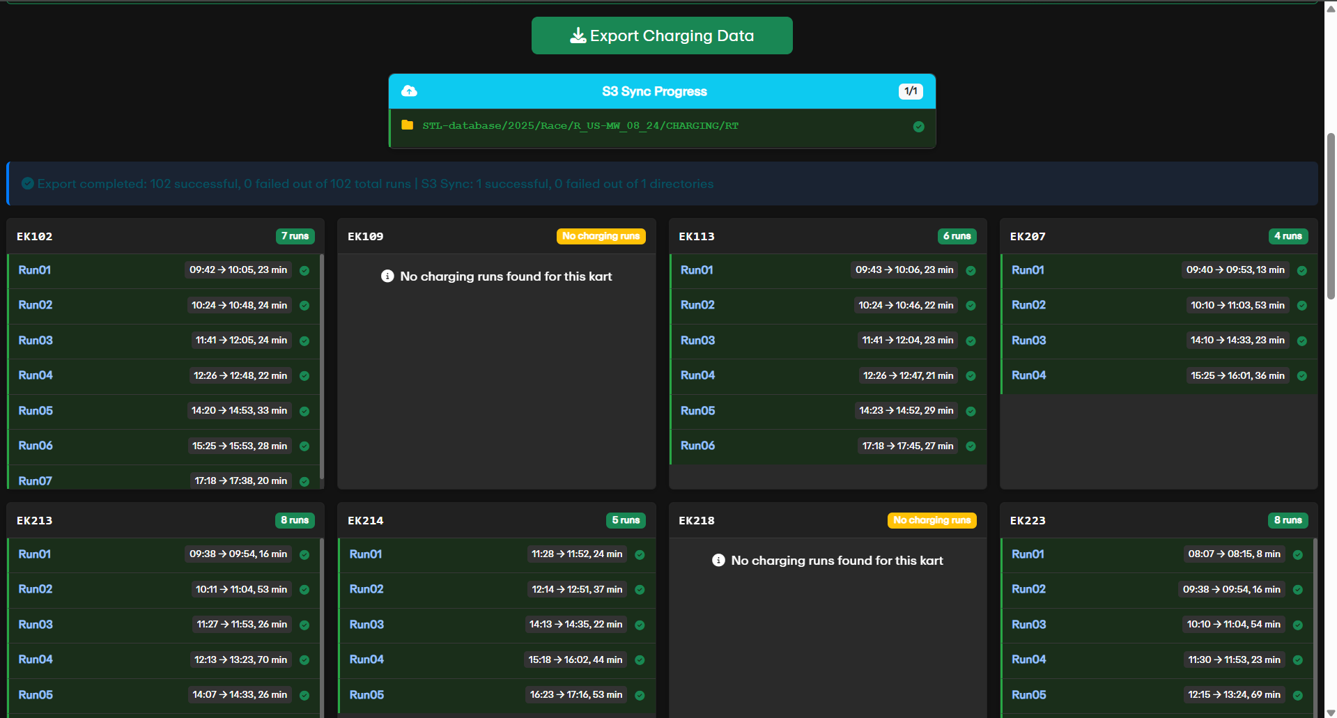The image size is (1337, 718).
Task: Click the EK102 card's vertical scrollbar
Action: click(x=322, y=366)
